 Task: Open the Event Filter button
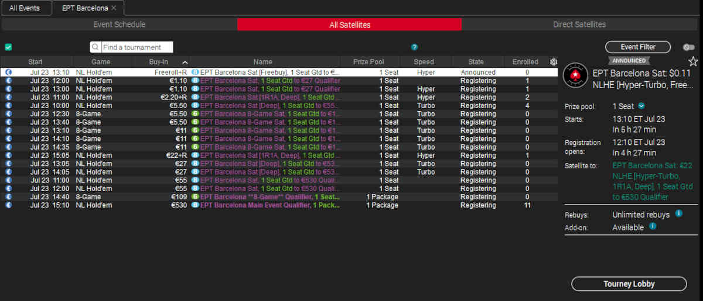638,47
